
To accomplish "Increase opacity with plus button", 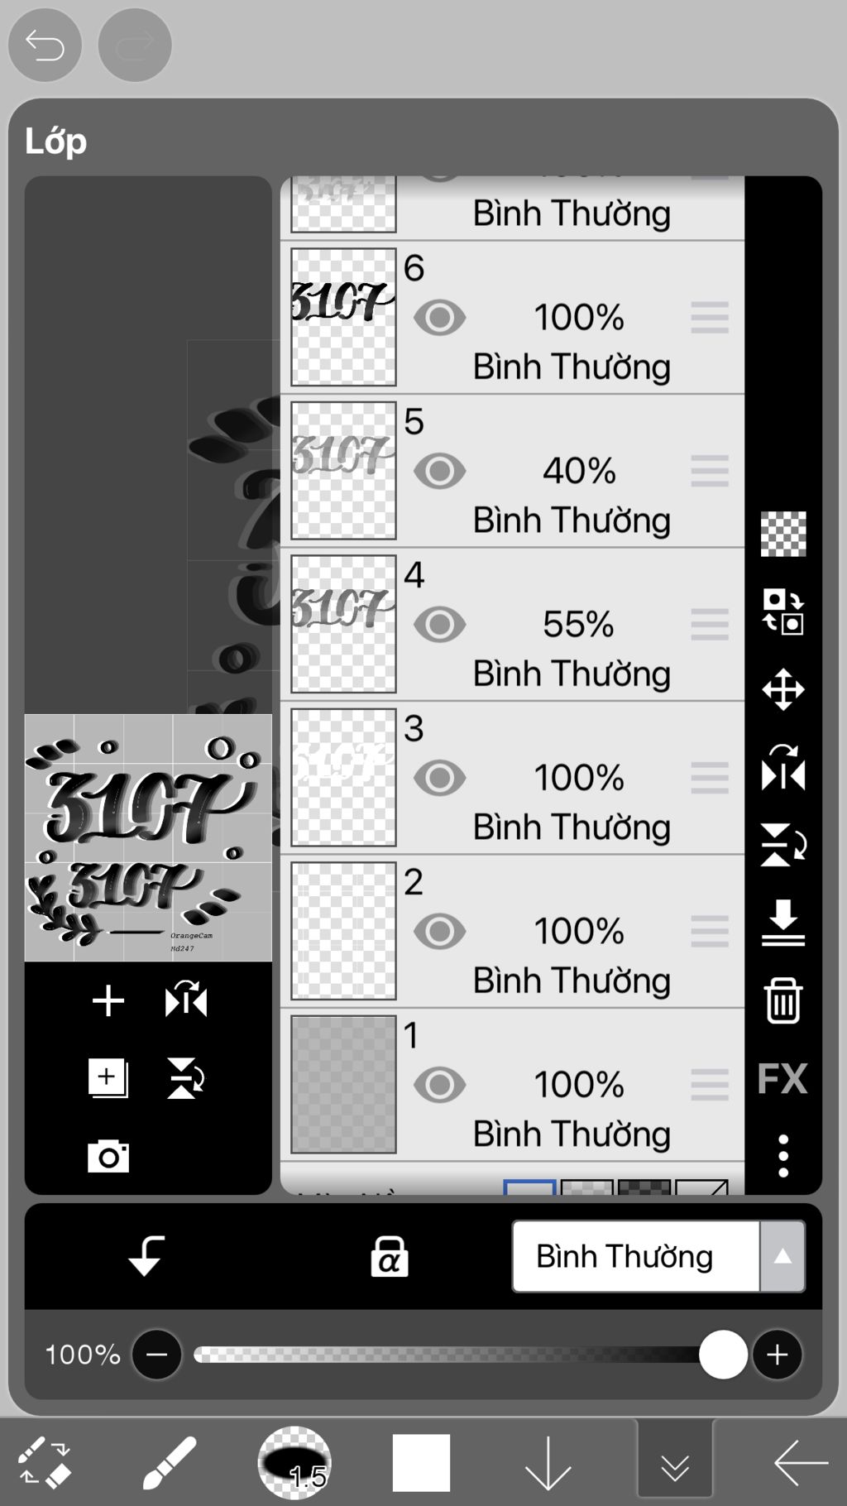I will [777, 1355].
